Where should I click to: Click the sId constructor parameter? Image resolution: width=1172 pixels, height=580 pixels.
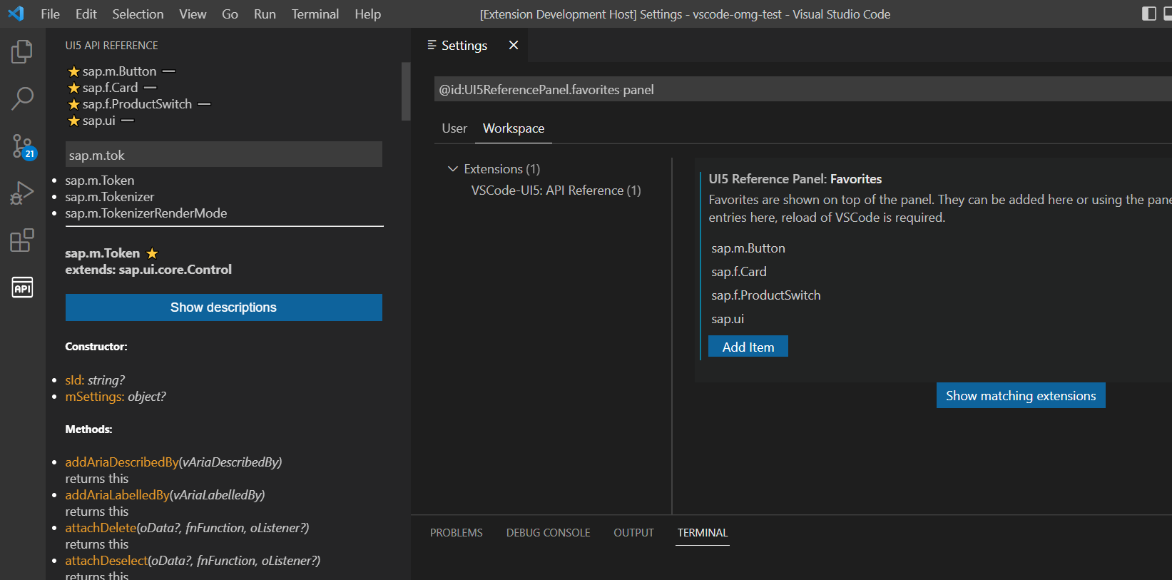(75, 380)
